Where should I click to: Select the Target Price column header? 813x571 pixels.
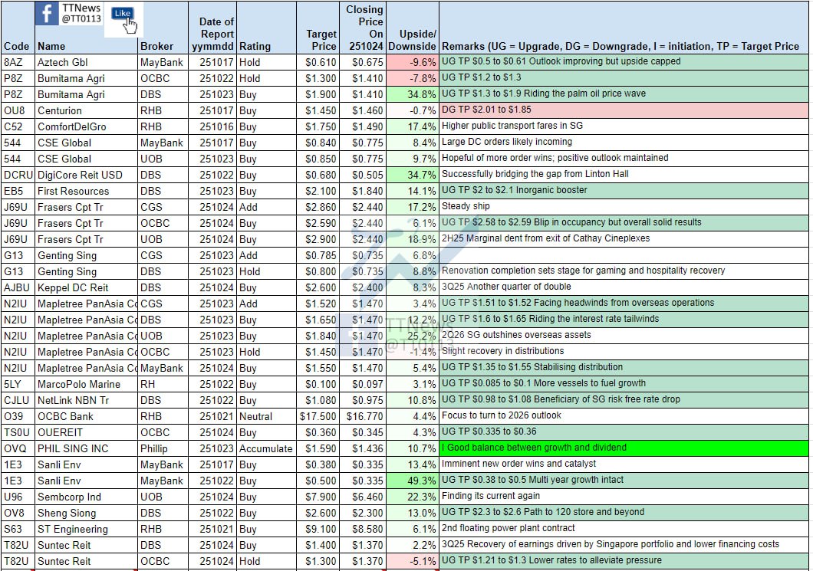321,40
